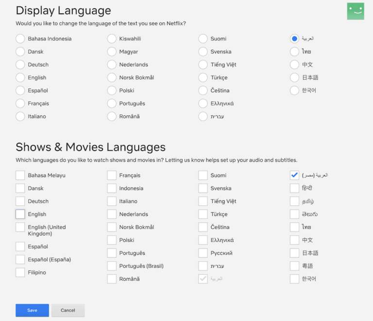Choose Deutsch display language radio button

click(x=20, y=65)
